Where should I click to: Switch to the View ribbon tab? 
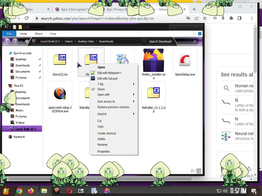pos(53,34)
